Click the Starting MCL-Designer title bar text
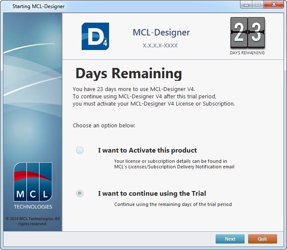287x250 pixels. (38, 6)
